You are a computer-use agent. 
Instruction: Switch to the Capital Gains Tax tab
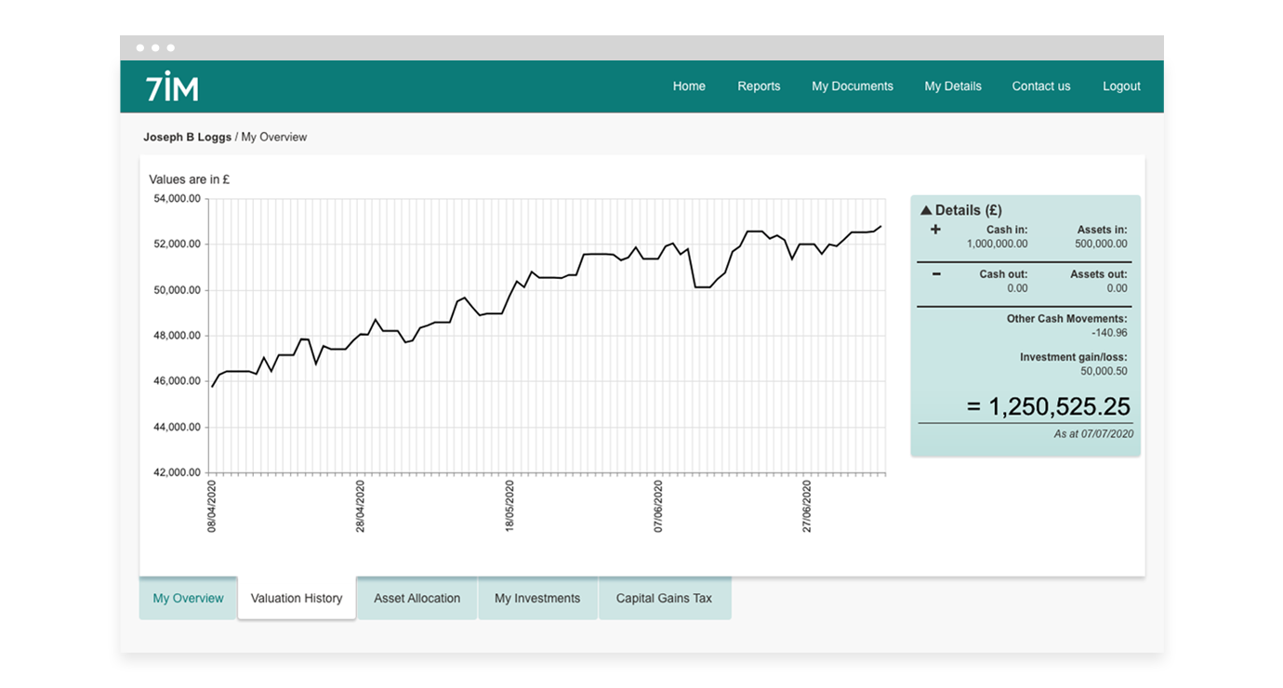(x=664, y=598)
